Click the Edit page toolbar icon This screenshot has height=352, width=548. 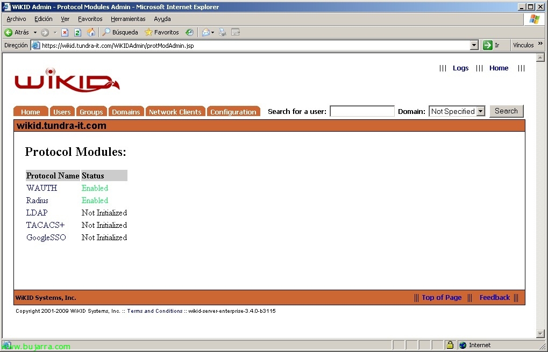236,32
